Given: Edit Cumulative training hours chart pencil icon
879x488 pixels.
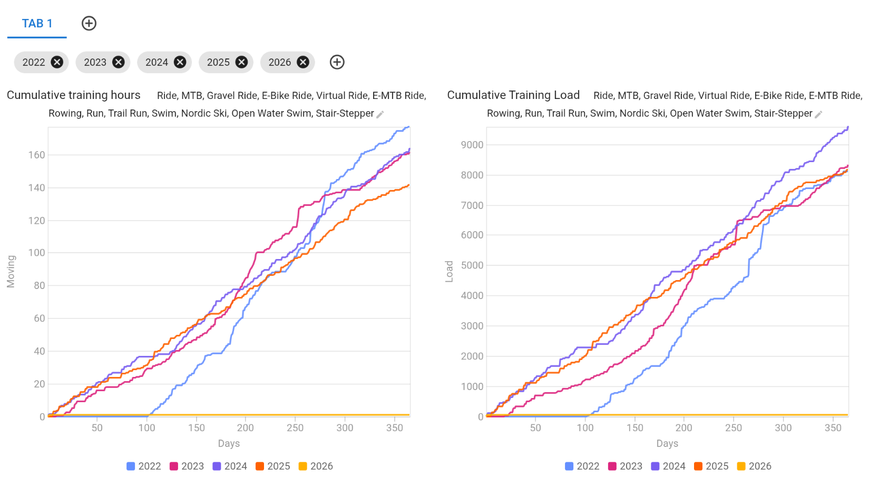Looking at the screenshot, I should [x=380, y=114].
